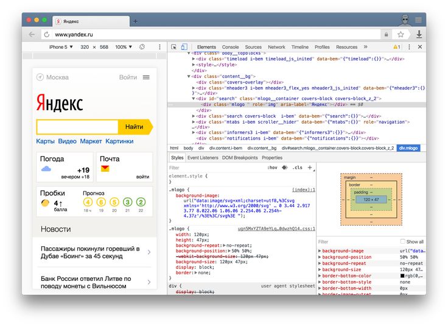Open the Dubai Boeing news headline

pyautogui.click(x=90, y=252)
